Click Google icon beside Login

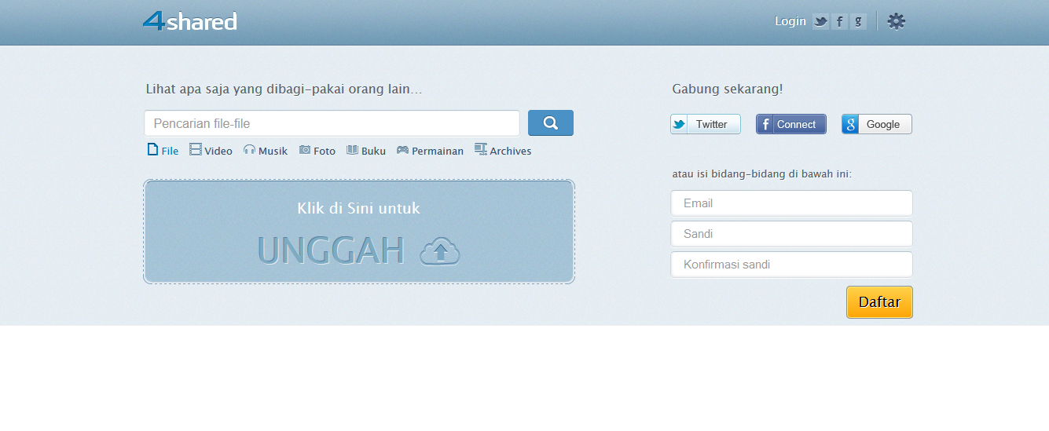859,22
